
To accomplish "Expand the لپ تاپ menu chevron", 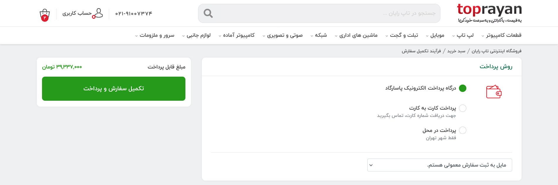I will (454, 36).
